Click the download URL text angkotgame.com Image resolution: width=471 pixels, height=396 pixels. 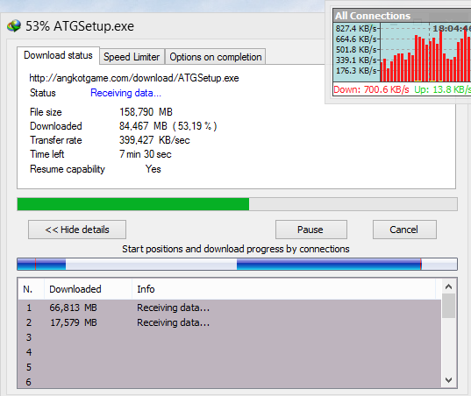tap(134, 78)
